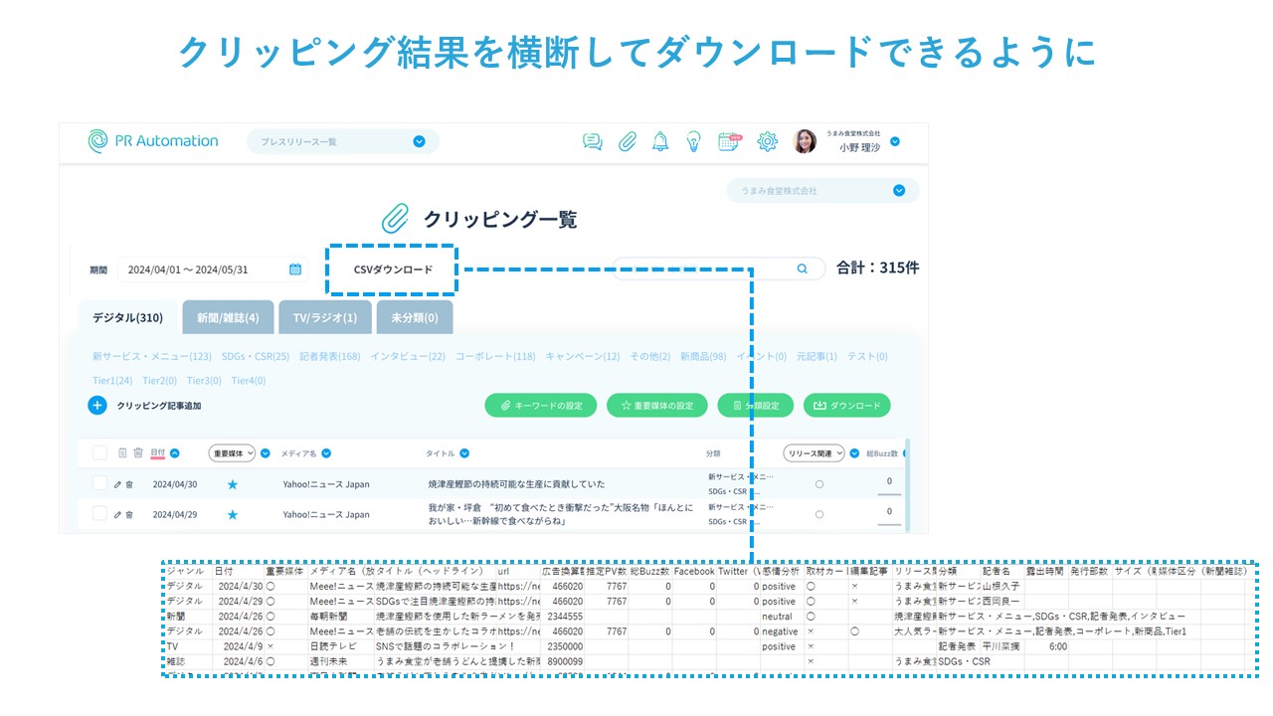The height and width of the screenshot is (716, 1273).
Task: Click the magnifier search icon
Action: [x=803, y=268]
